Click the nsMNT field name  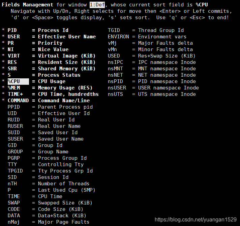pyautogui.click(x=115, y=69)
